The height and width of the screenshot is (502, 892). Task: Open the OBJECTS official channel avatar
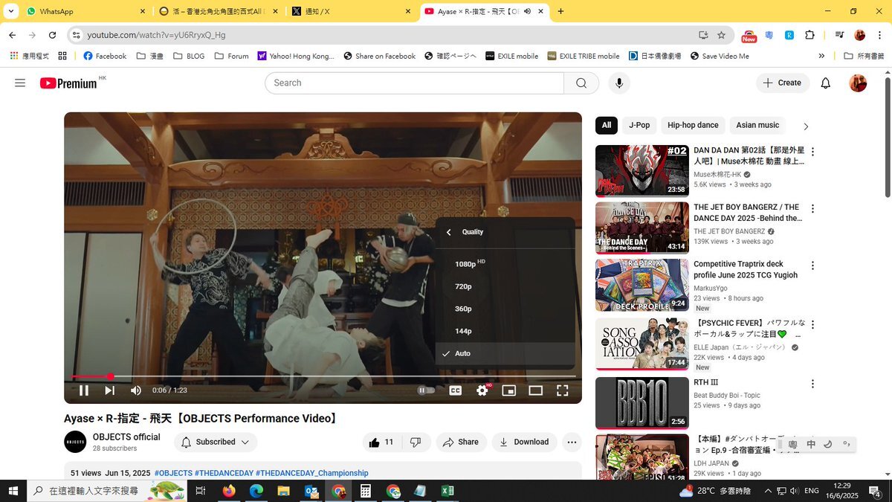(x=75, y=442)
